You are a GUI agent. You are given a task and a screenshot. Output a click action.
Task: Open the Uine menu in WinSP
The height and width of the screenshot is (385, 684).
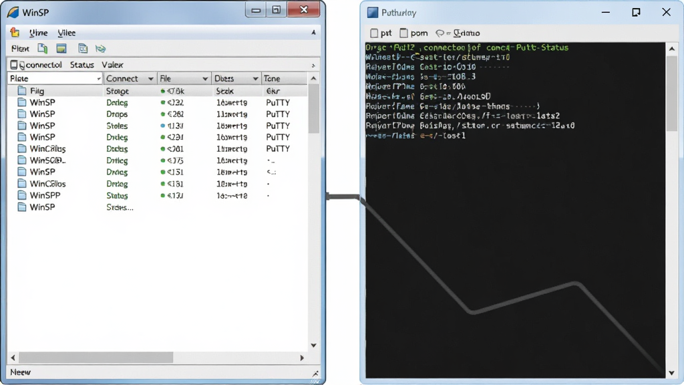click(x=38, y=33)
